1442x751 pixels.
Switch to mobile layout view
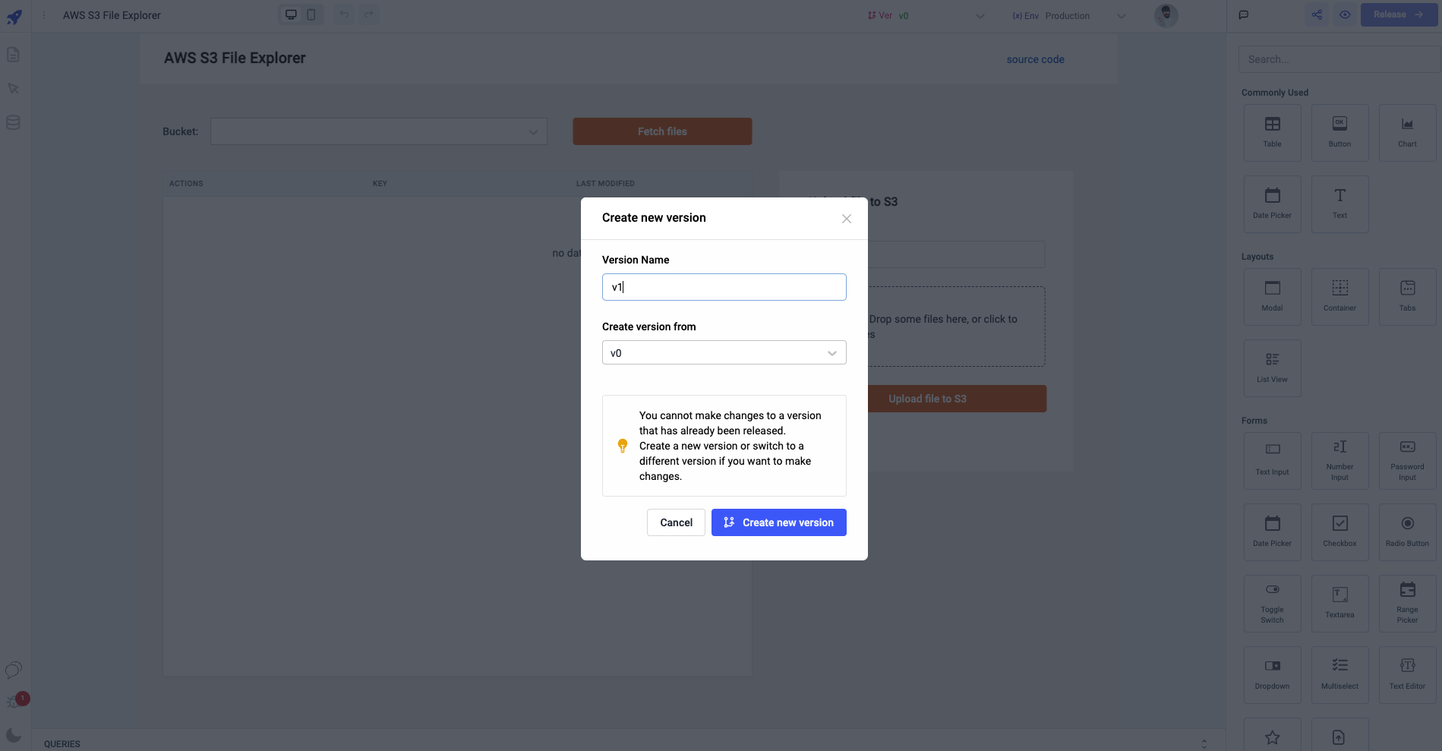(x=311, y=14)
